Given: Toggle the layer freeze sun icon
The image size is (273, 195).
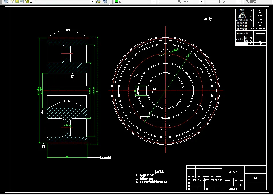Looking at the screenshot, I should 17,1.
